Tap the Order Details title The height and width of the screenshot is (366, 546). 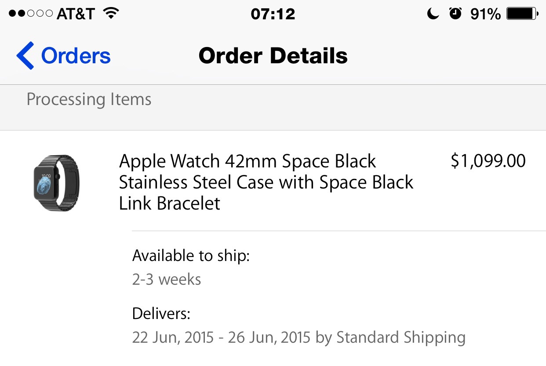click(273, 56)
